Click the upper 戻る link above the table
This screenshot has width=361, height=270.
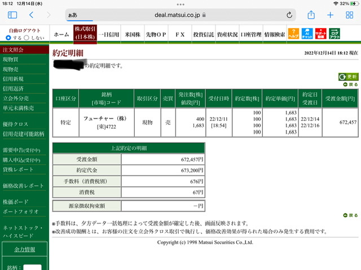point(350,84)
